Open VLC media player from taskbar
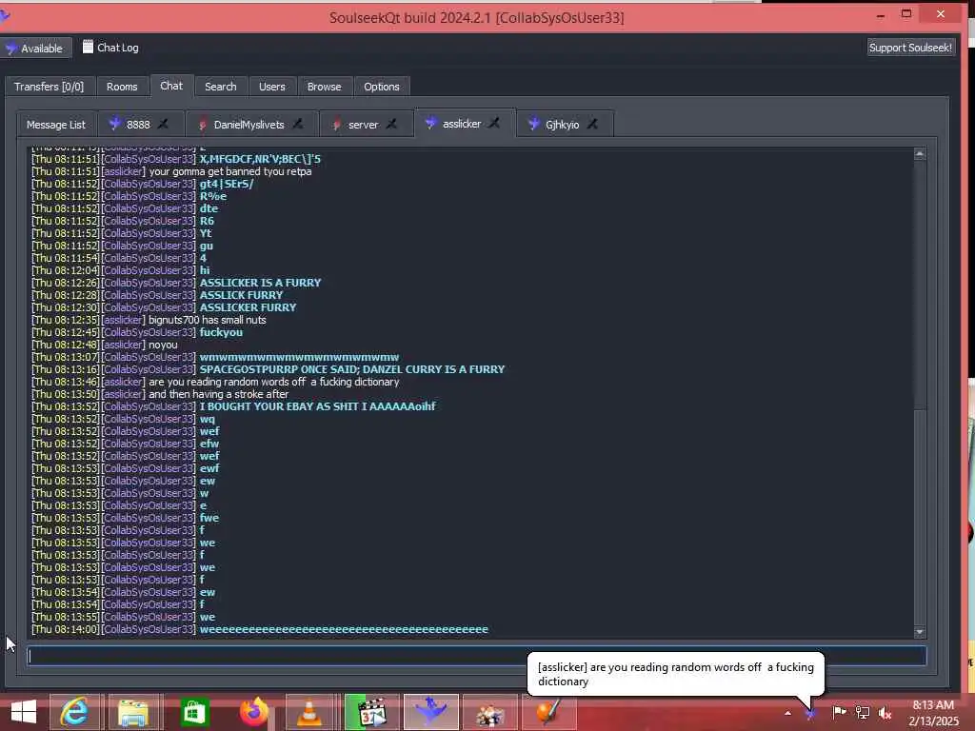This screenshot has width=975, height=731. tap(309, 712)
